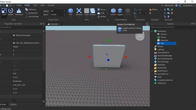Screen dimensions: 196x110
Task: Close the Baseplate viewport tab
Action: [x=60, y=24]
